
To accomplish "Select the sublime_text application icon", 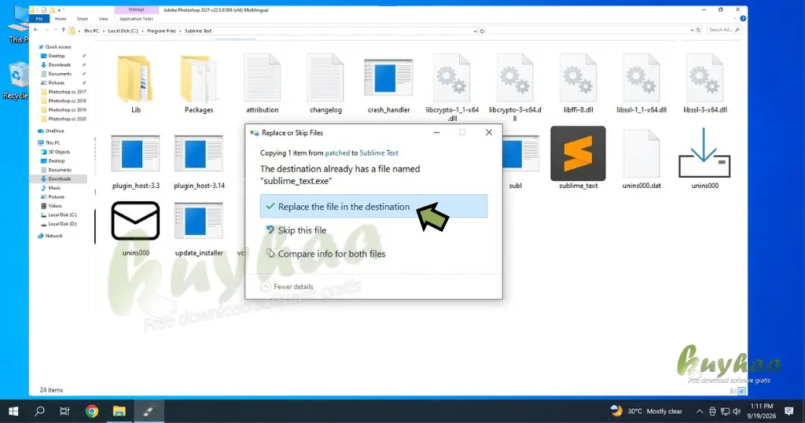I will (x=578, y=153).
